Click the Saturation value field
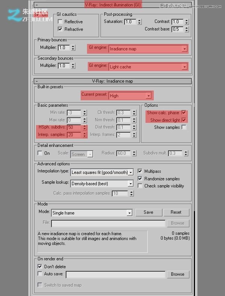Image resolution: width=225 pixels, height=296 pixels. 130,22
